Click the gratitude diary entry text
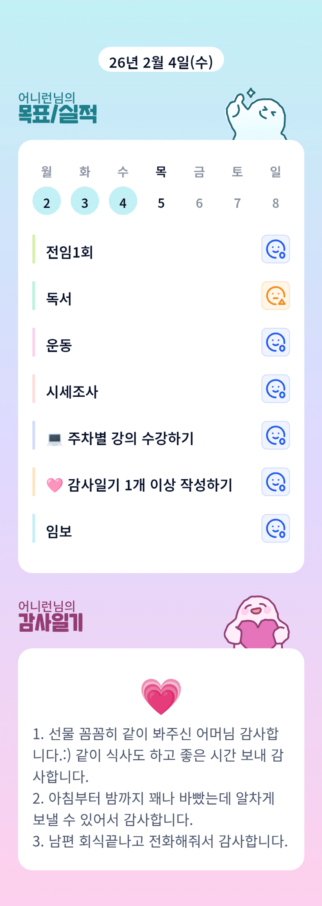Screen dimensions: 322x906 coord(160,787)
